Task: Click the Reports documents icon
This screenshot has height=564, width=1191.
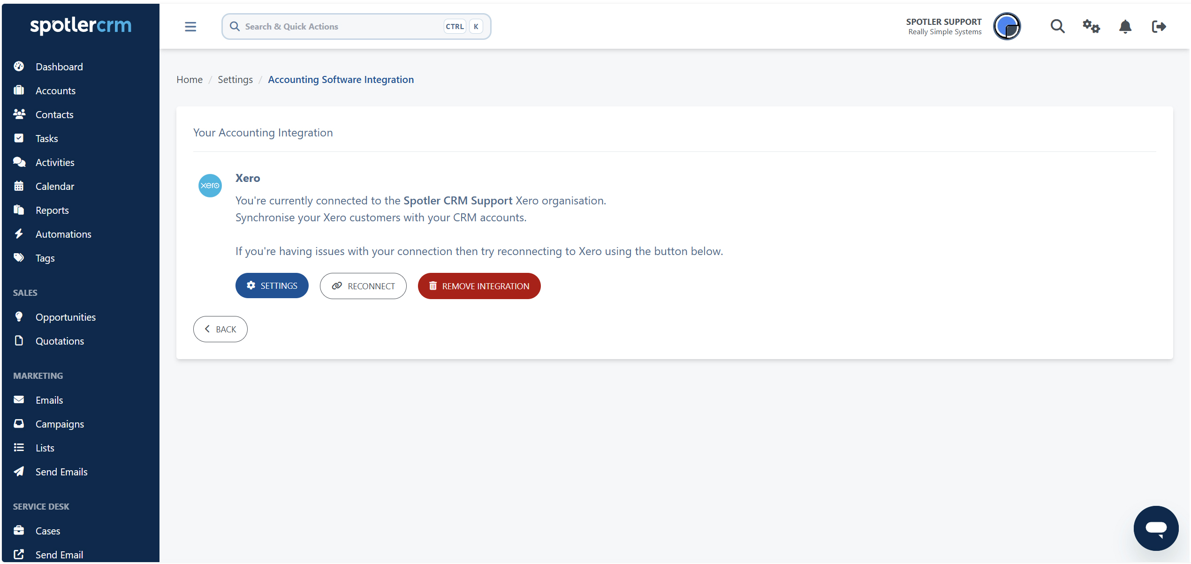Action: point(19,210)
